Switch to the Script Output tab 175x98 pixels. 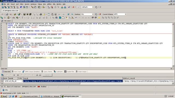81,72
